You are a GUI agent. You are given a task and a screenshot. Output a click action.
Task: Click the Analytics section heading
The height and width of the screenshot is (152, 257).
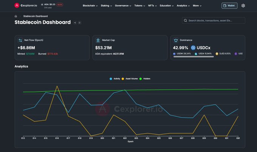pos(21,66)
